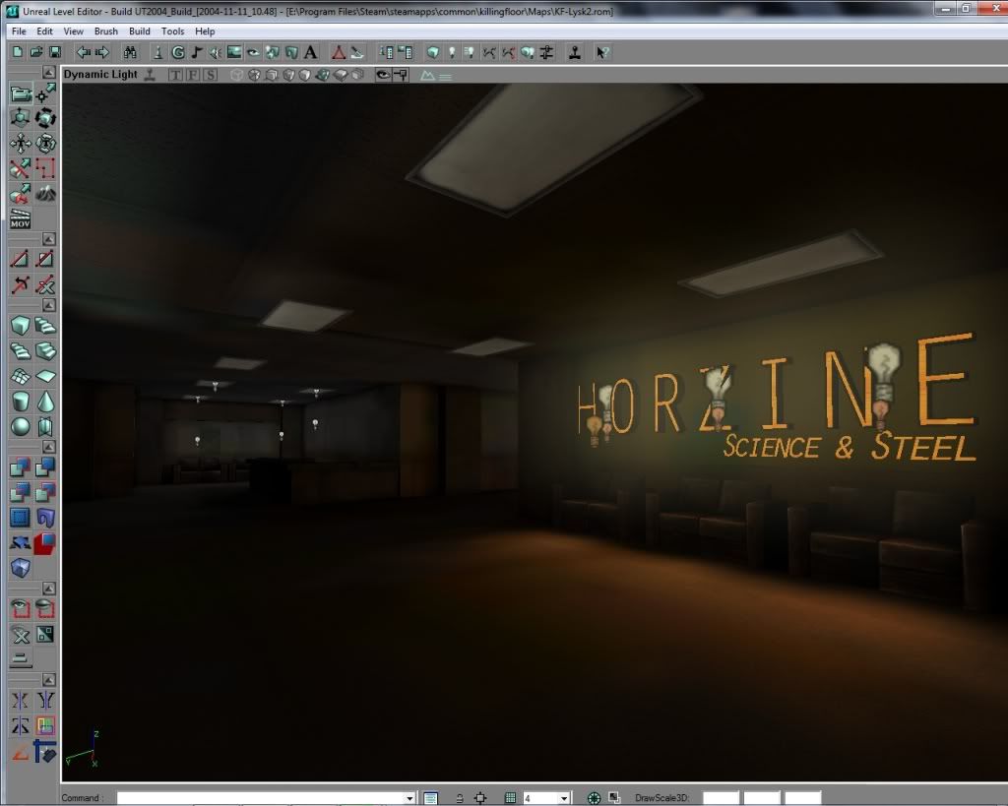Create a Cube brush
The image size is (1008, 806).
click(x=21, y=325)
